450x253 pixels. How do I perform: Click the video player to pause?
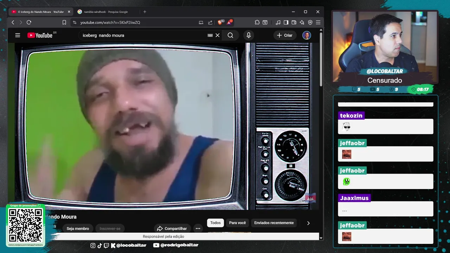(x=163, y=126)
